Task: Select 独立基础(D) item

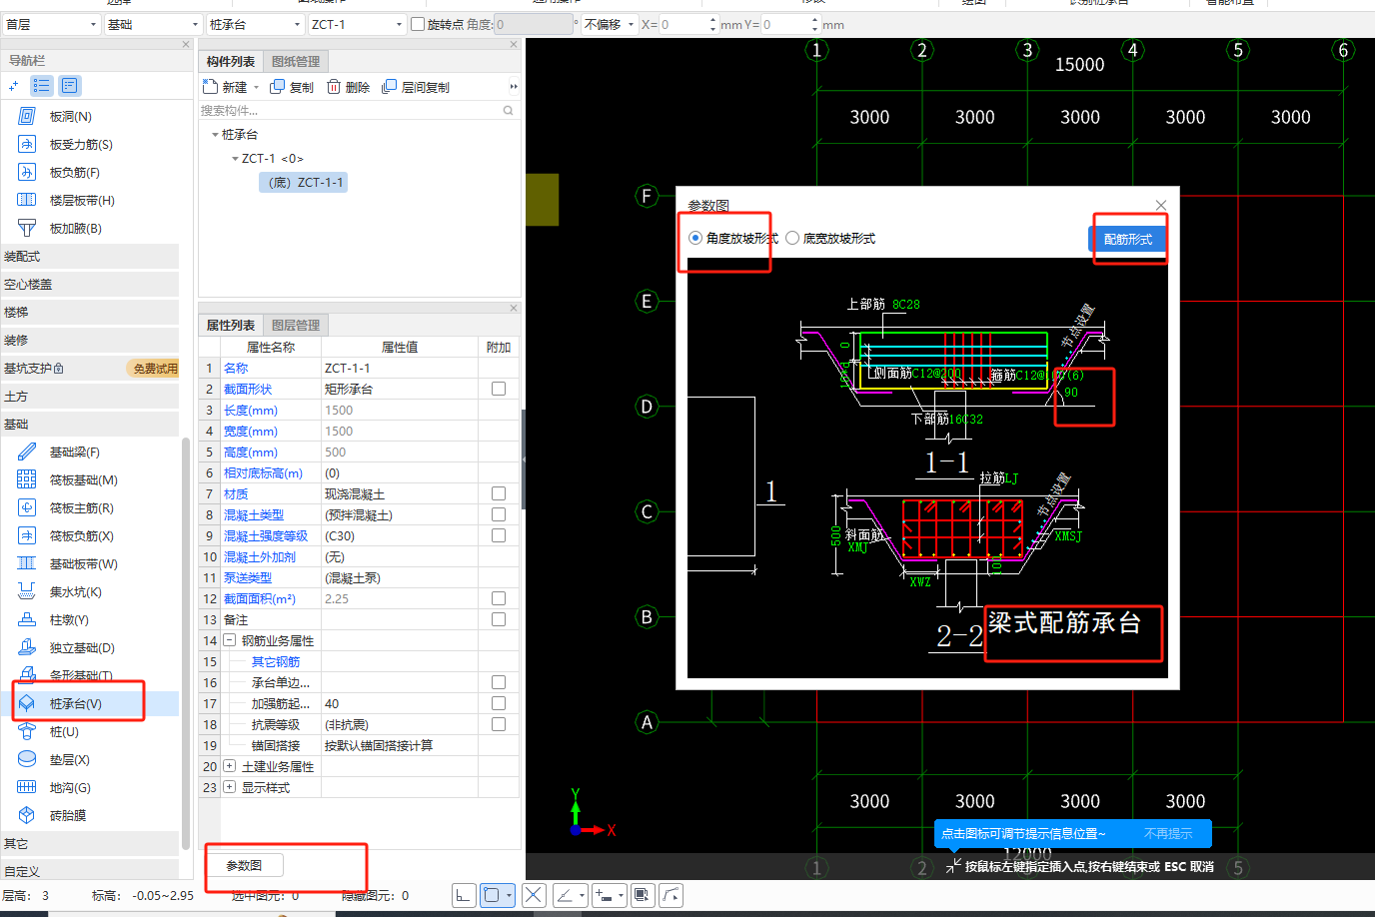Action: 82,648
